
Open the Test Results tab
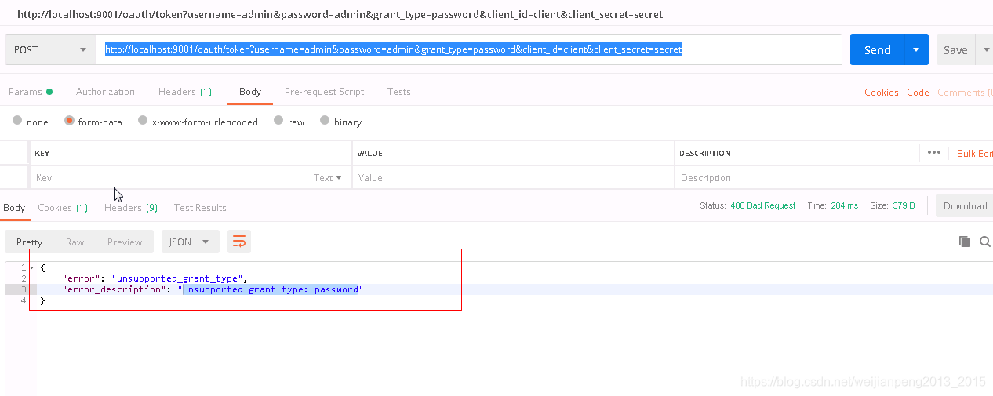[200, 208]
